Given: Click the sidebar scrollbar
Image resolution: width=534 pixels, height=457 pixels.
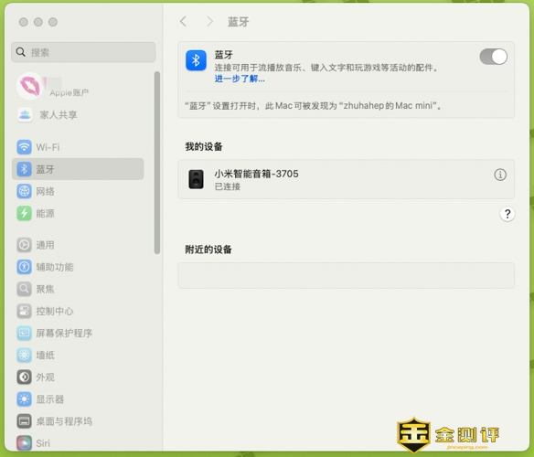Looking at the screenshot, I should 157,163.
